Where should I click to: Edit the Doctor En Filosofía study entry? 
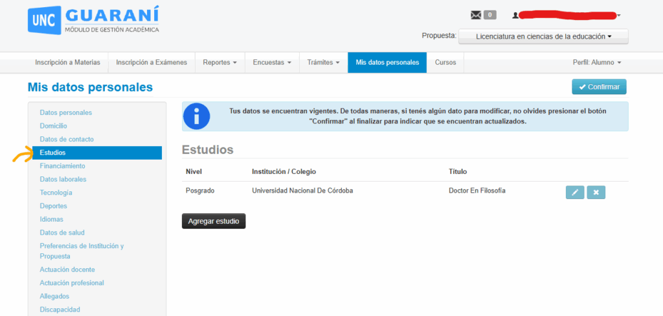click(x=574, y=192)
